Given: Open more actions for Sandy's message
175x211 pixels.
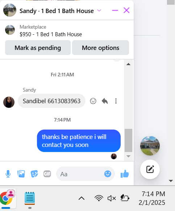Looking at the screenshot, I should (116, 101).
